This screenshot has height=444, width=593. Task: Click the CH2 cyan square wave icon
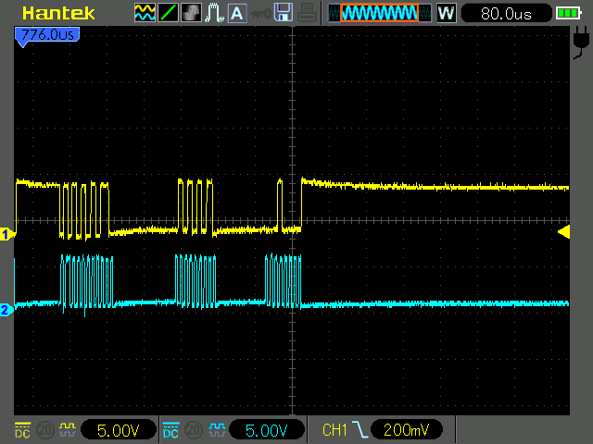tap(217, 429)
